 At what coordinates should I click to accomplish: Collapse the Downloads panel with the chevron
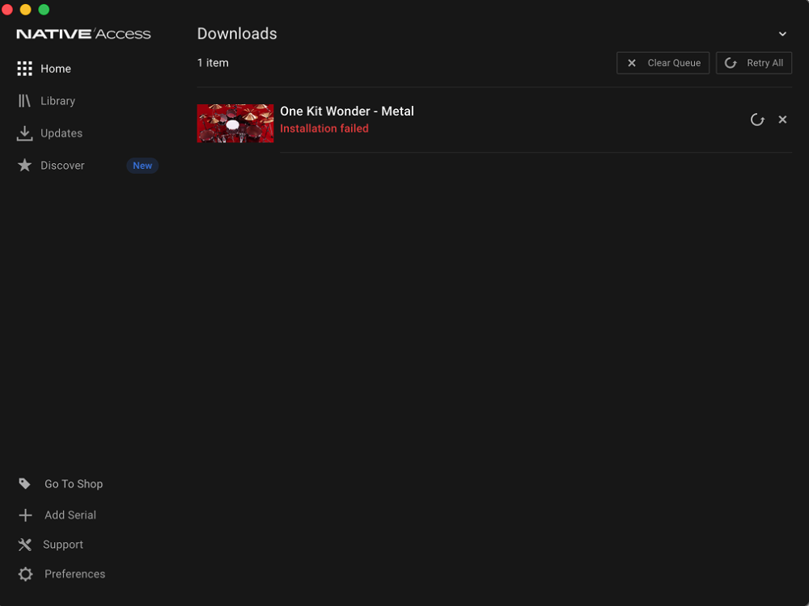pos(782,34)
